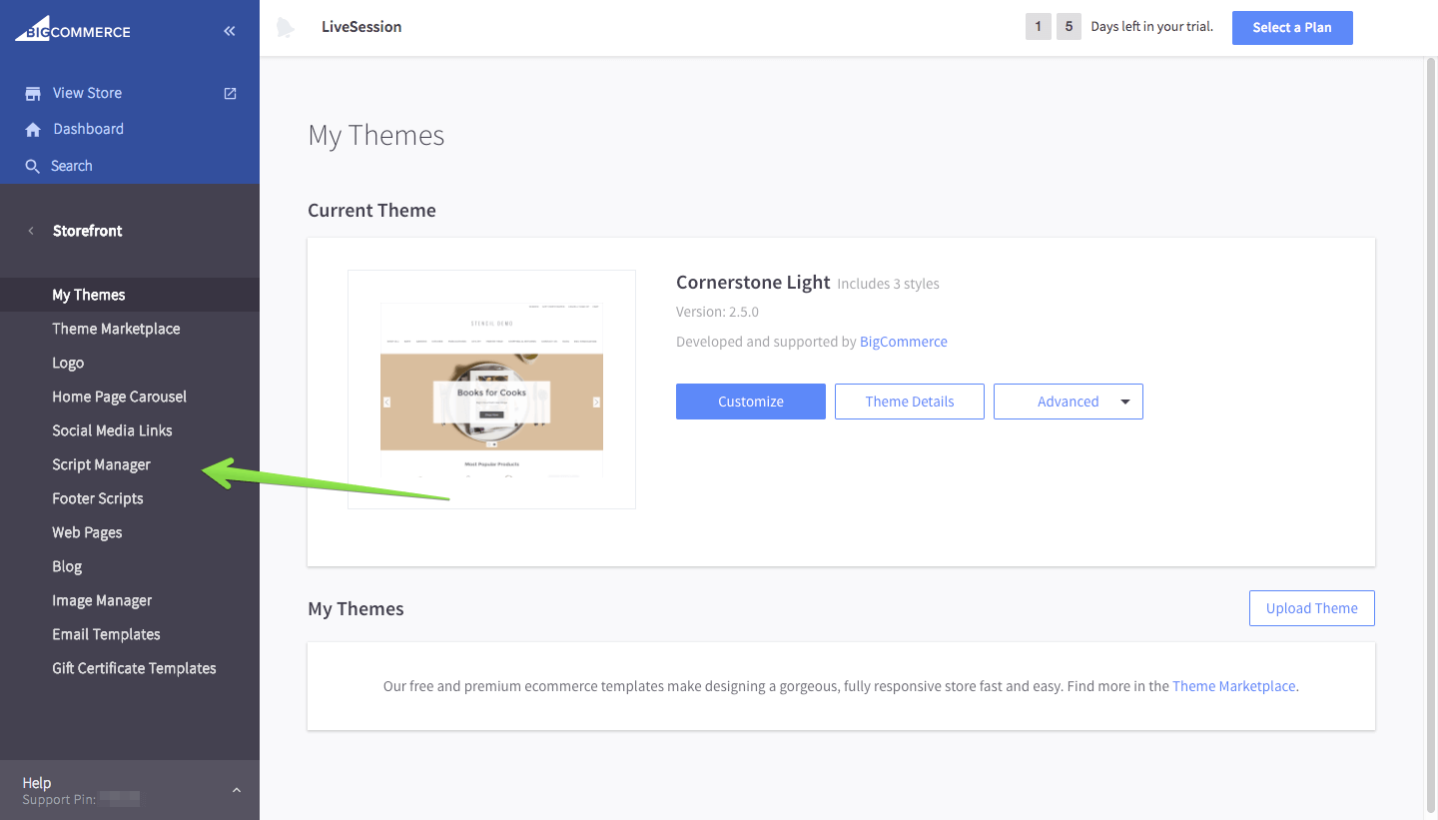The image size is (1438, 820).
Task: Click the Cornerstone Light theme preview thumbnail
Action: tap(491, 389)
